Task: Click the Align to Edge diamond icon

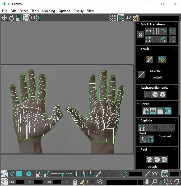Action: (x=156, y=39)
